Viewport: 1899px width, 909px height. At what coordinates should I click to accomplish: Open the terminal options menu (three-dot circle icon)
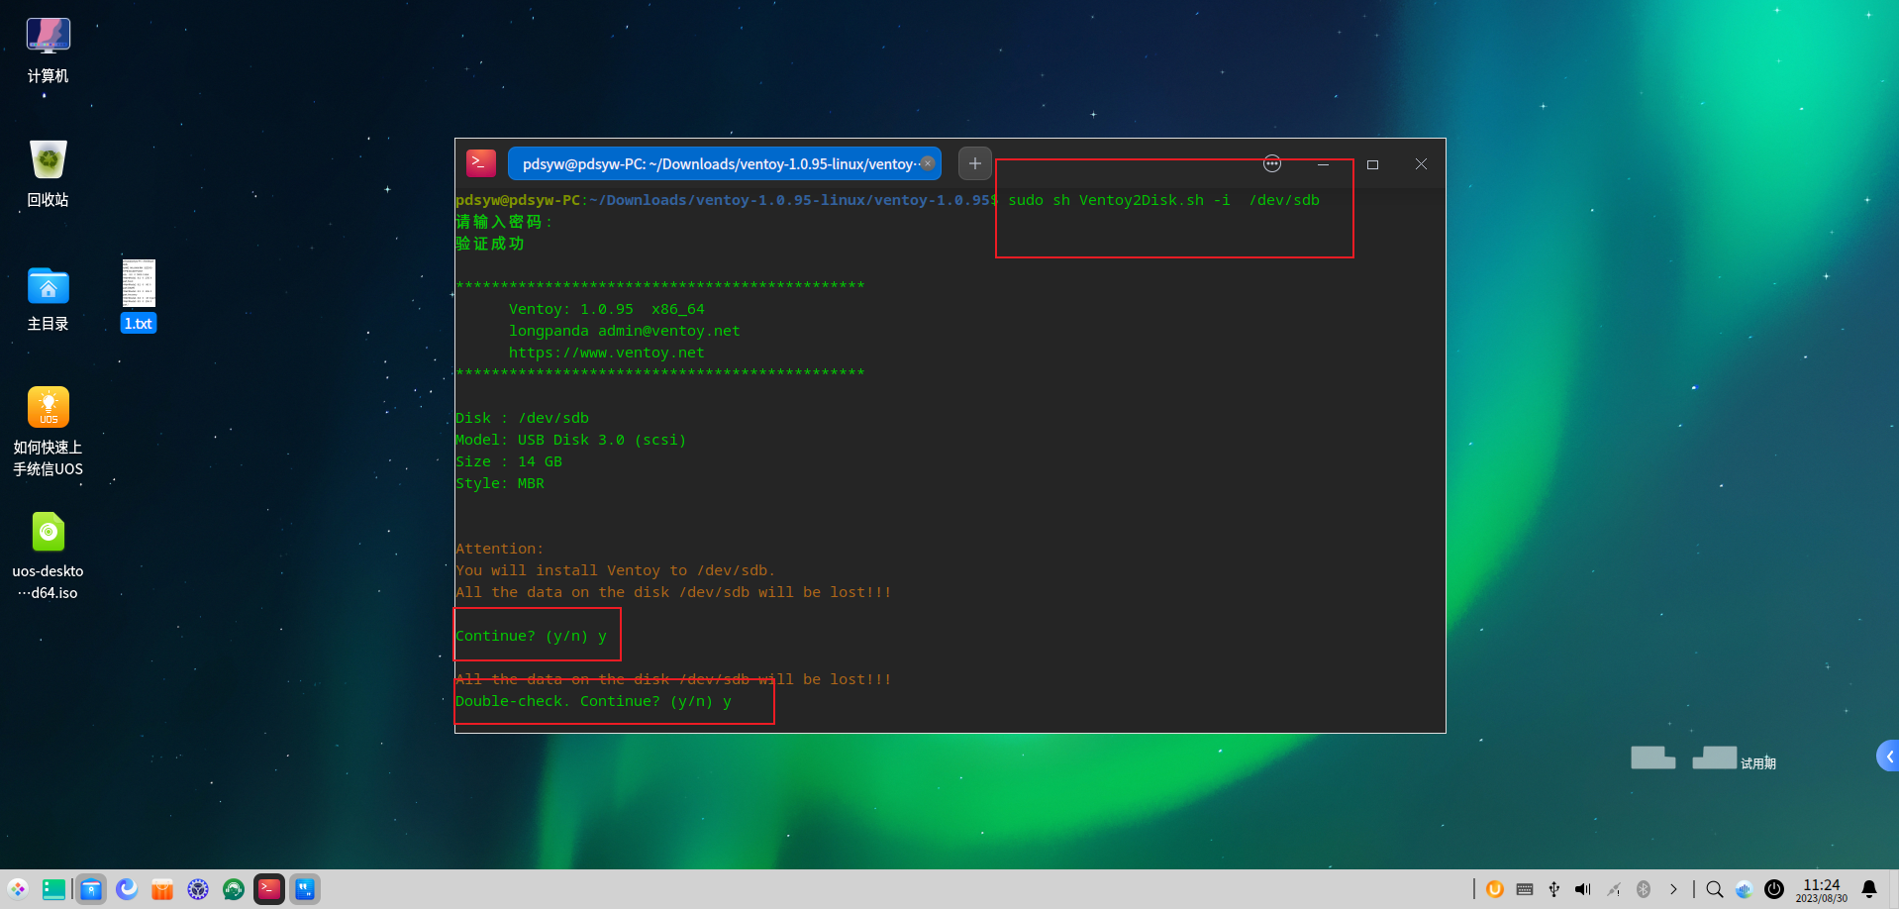(1272, 163)
